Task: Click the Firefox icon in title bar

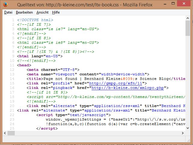Action: coord(5,5)
